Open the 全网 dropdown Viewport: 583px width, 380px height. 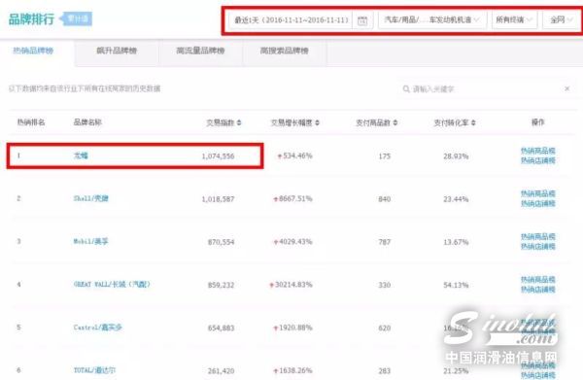(561, 19)
